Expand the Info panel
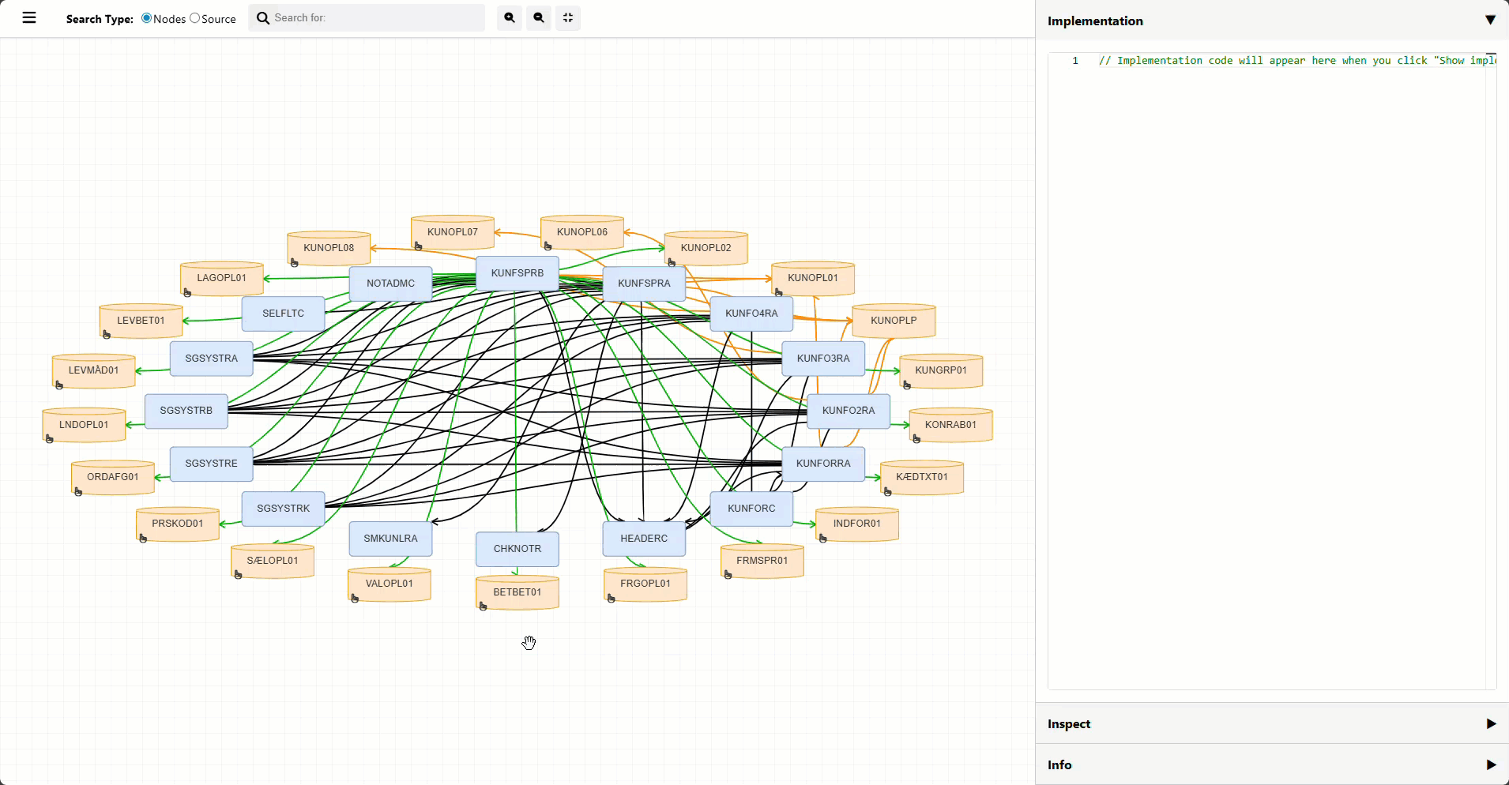 click(1491, 764)
